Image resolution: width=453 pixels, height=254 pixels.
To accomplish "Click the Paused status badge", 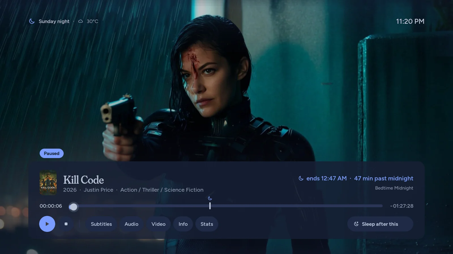I will [x=52, y=153].
